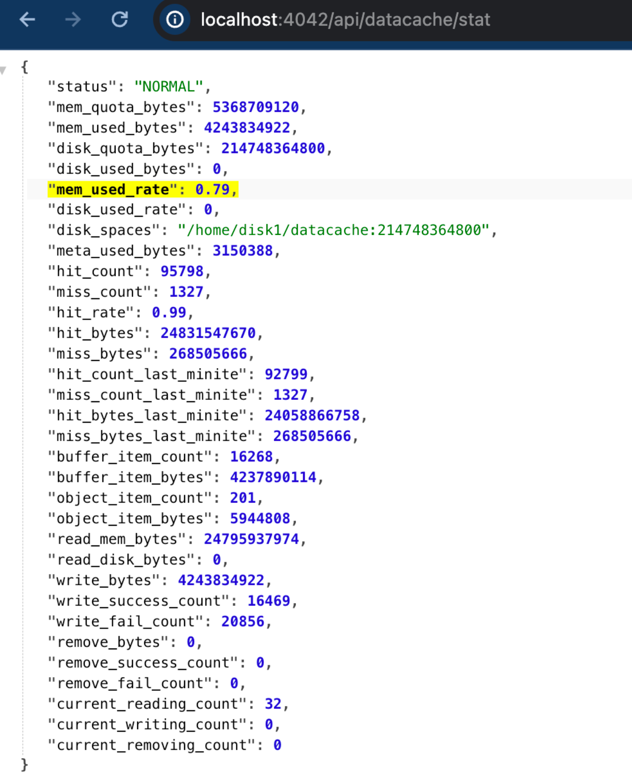
Task: Click the highlighted mem_used_rate line
Action: [x=143, y=189]
